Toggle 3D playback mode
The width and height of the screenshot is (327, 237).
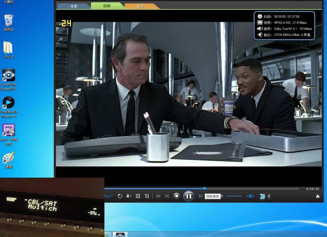pos(262,196)
